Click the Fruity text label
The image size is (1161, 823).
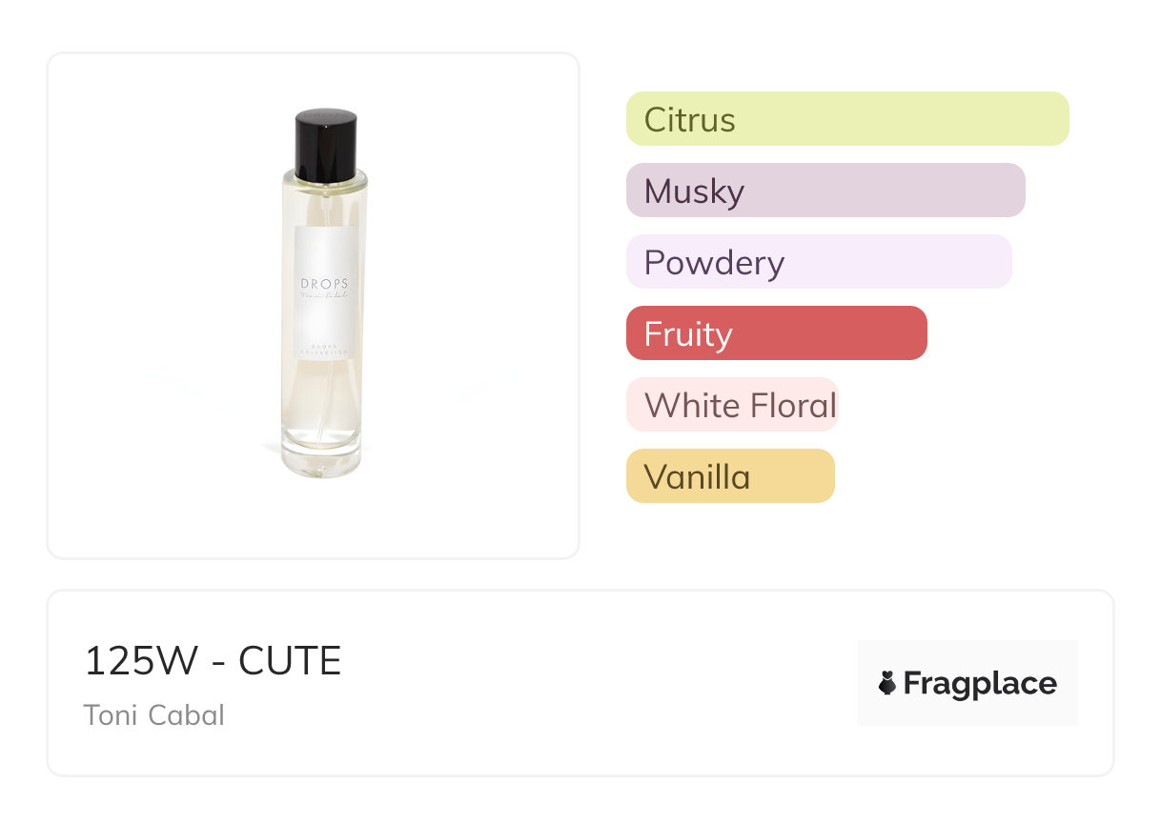[x=688, y=334]
